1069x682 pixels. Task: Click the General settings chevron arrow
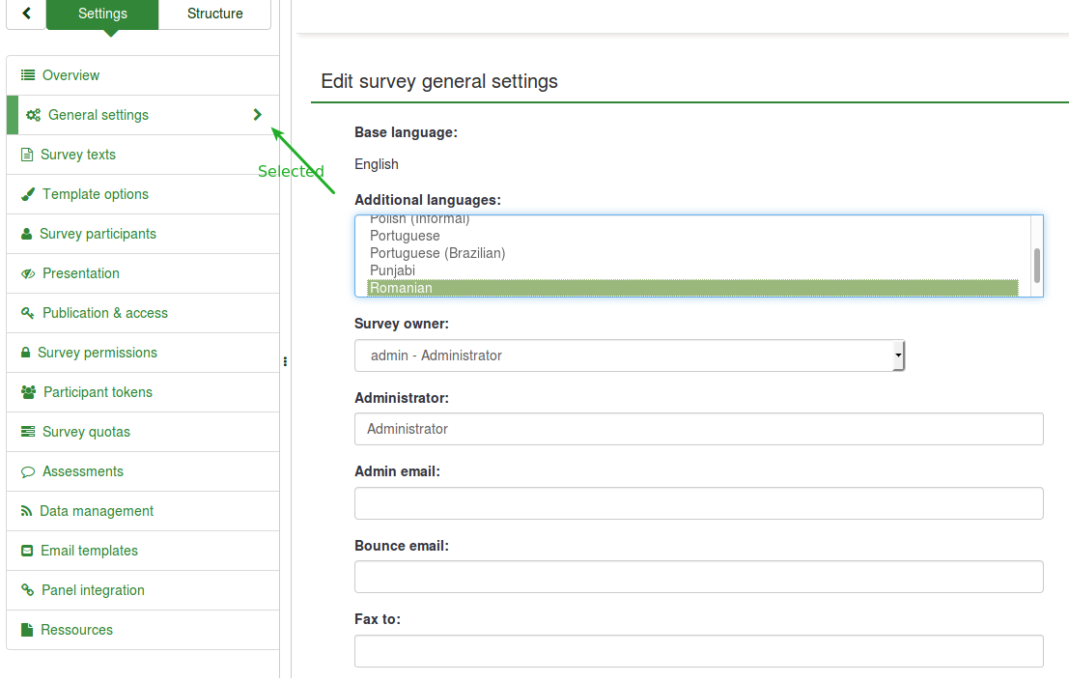click(x=257, y=115)
